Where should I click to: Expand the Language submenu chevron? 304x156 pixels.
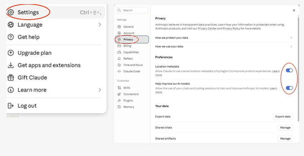click(100, 25)
